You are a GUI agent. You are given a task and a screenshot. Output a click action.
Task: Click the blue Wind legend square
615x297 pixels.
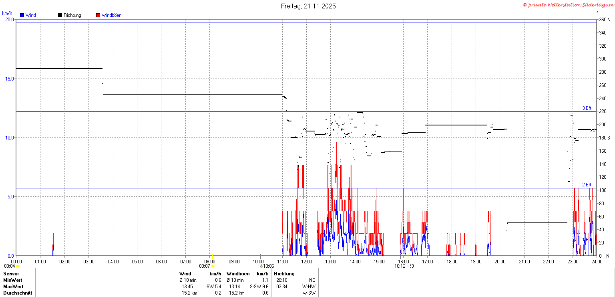coord(22,15)
